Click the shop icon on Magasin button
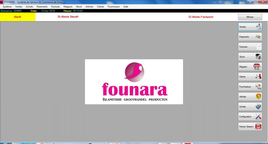 (257, 67)
